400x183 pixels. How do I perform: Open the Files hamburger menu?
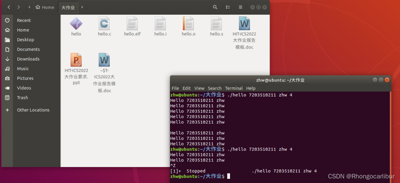pyautogui.click(x=241, y=7)
